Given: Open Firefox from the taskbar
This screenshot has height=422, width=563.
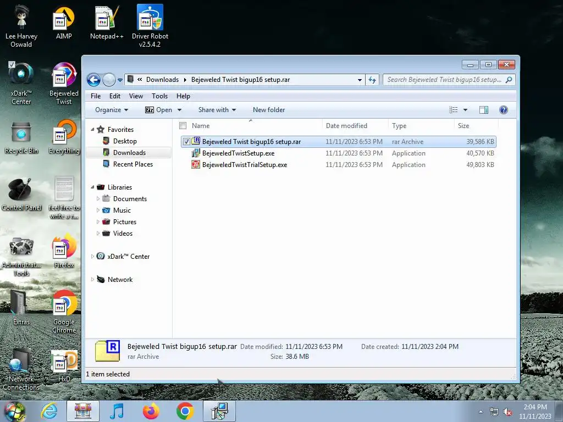Looking at the screenshot, I should pyautogui.click(x=151, y=411).
